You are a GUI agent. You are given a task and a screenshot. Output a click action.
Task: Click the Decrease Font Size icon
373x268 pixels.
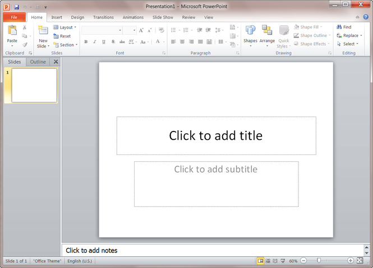pyautogui.click(x=149, y=30)
